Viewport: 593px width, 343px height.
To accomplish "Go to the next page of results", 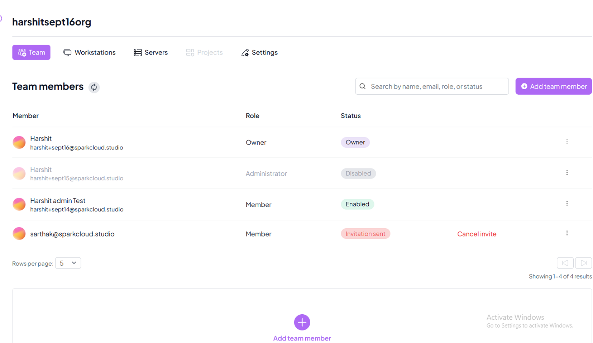I will [x=583, y=263].
